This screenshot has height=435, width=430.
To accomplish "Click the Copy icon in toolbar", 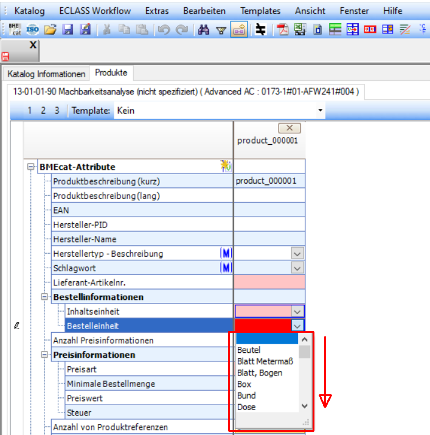I will click(124, 29).
